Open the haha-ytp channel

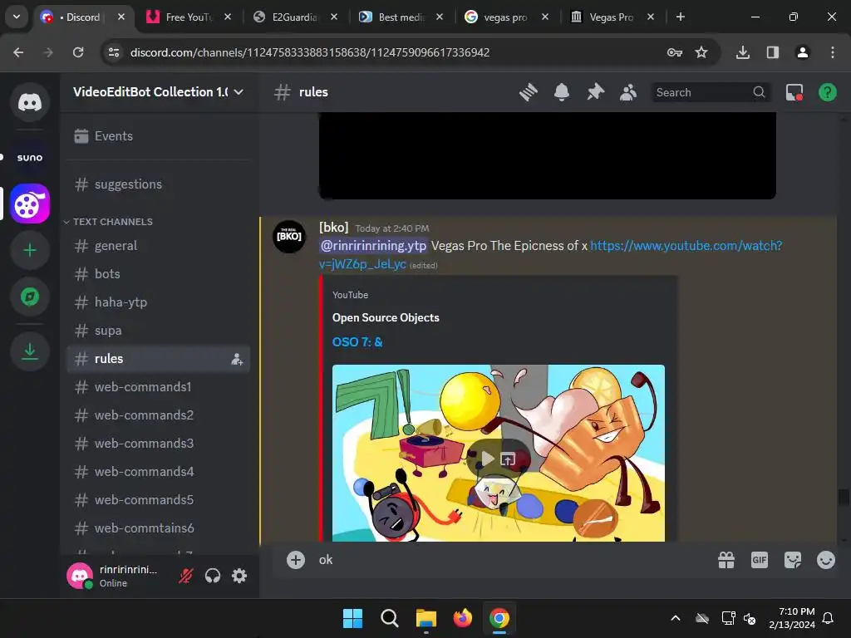(158, 302)
